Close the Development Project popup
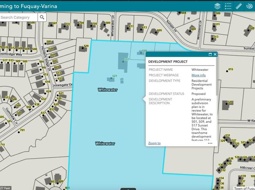Image resolution: width=255 pixels, height=190 pixels. 215,54
